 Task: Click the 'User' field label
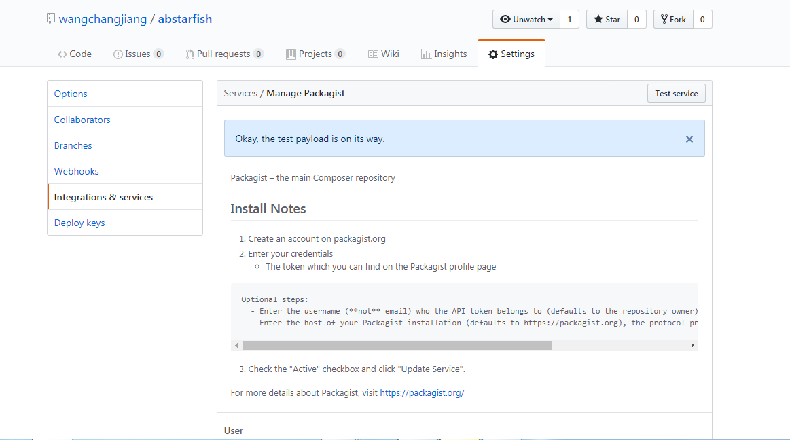click(234, 430)
